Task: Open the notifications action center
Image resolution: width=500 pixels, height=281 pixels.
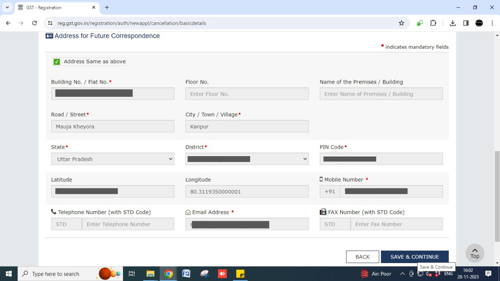Action: [x=488, y=274]
